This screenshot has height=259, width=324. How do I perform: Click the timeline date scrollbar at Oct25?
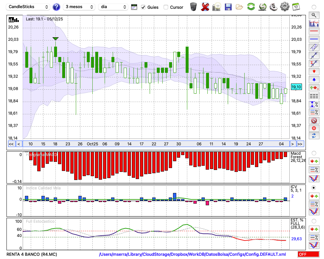(92, 144)
